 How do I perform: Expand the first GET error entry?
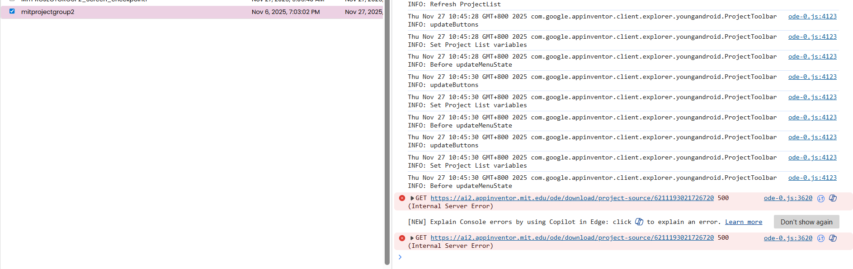[x=412, y=198]
